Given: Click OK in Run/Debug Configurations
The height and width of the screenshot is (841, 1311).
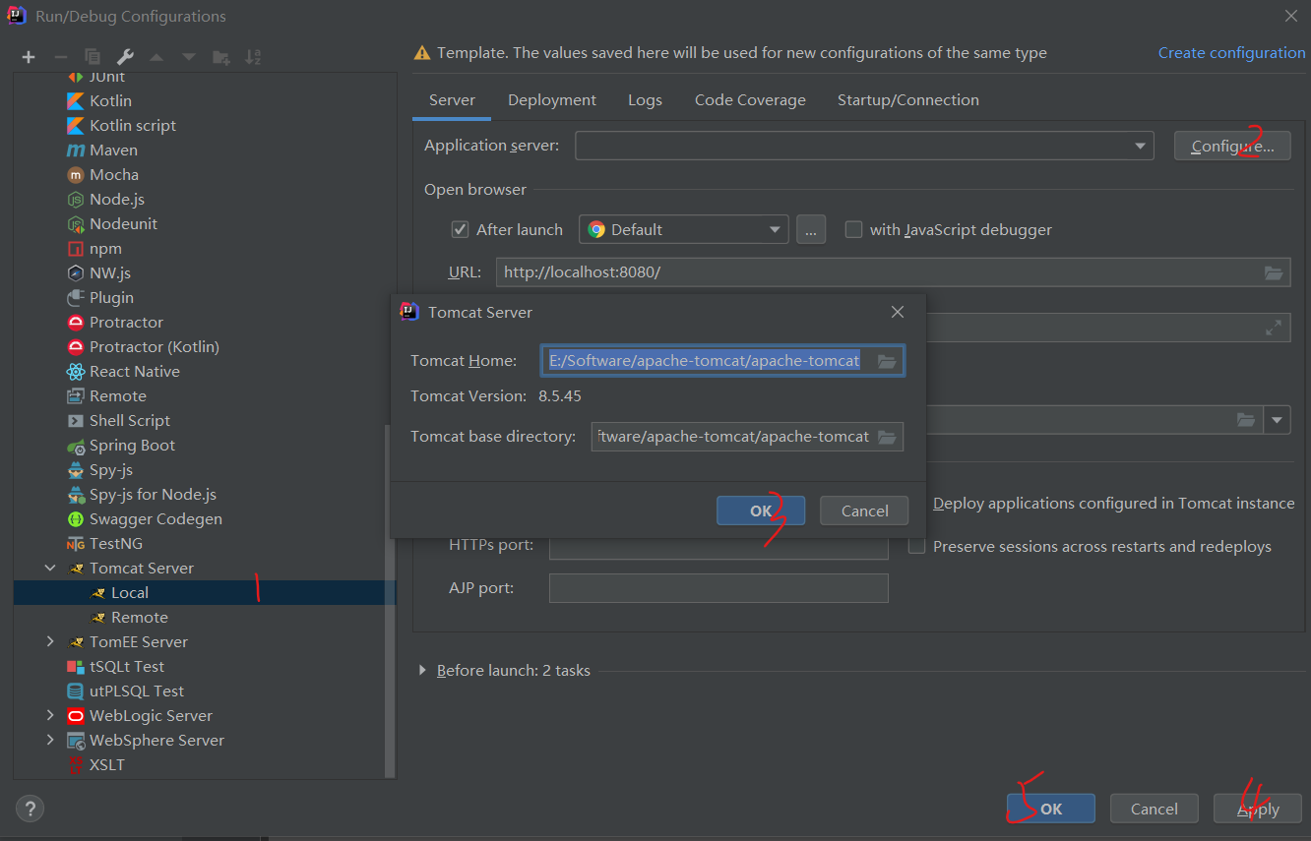Looking at the screenshot, I should click(x=1051, y=809).
